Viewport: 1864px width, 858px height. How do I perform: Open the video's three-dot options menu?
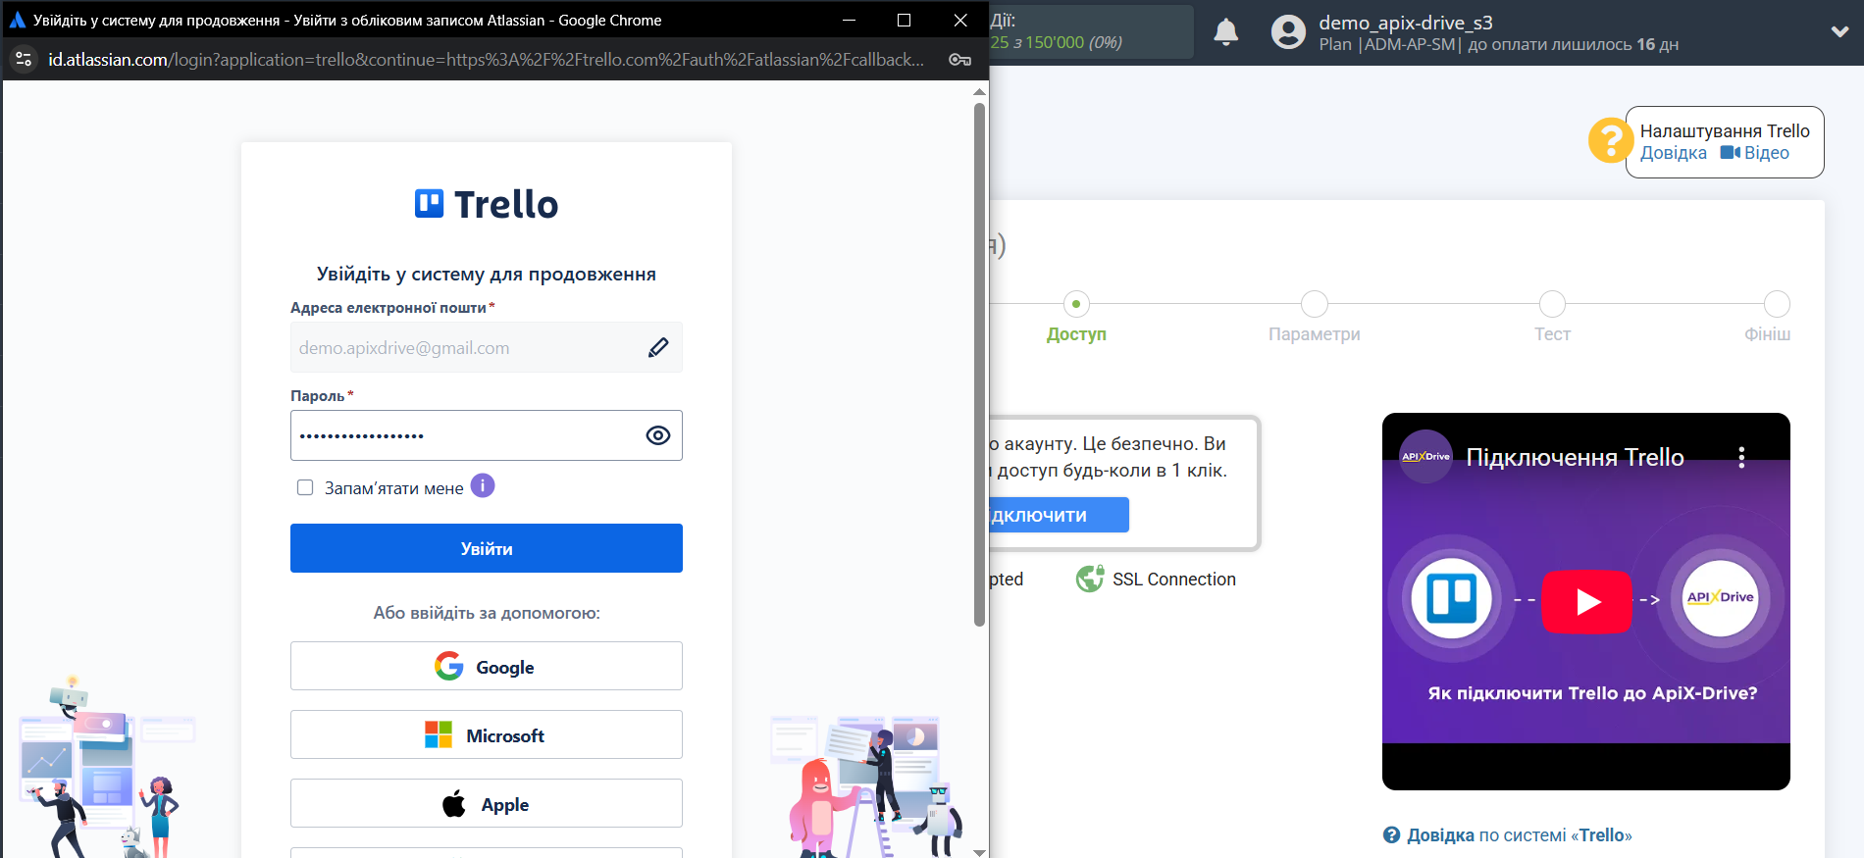tap(1741, 457)
